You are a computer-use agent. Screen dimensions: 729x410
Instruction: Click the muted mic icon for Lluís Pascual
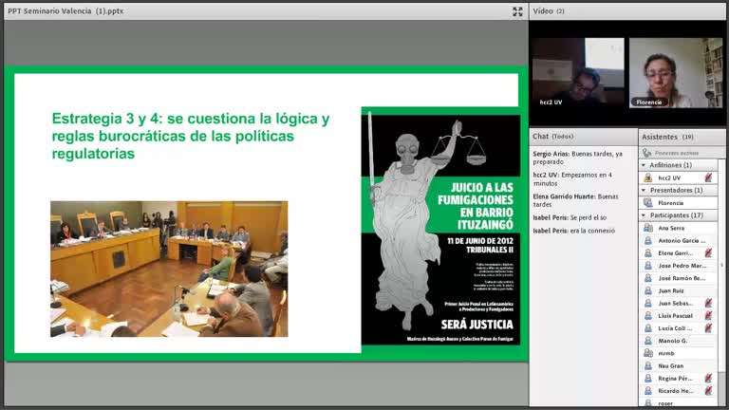[x=708, y=316]
